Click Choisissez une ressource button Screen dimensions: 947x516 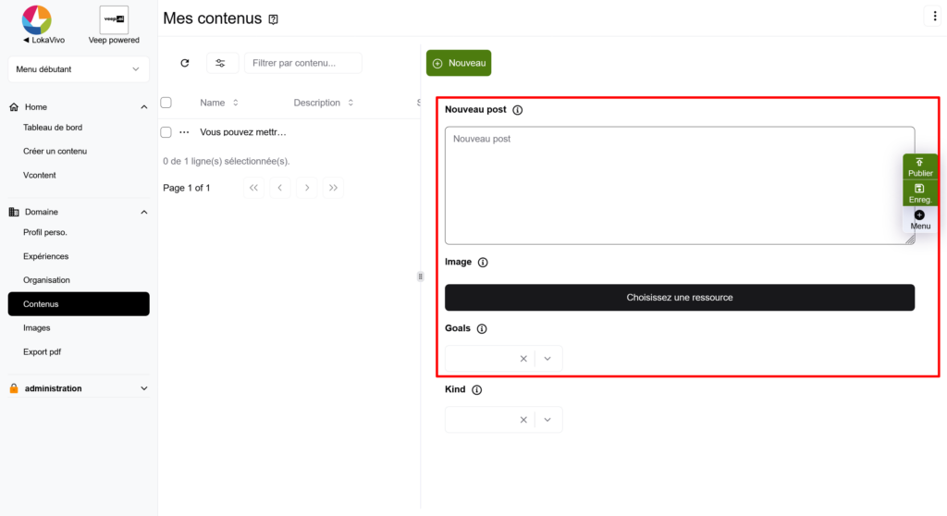pos(680,298)
